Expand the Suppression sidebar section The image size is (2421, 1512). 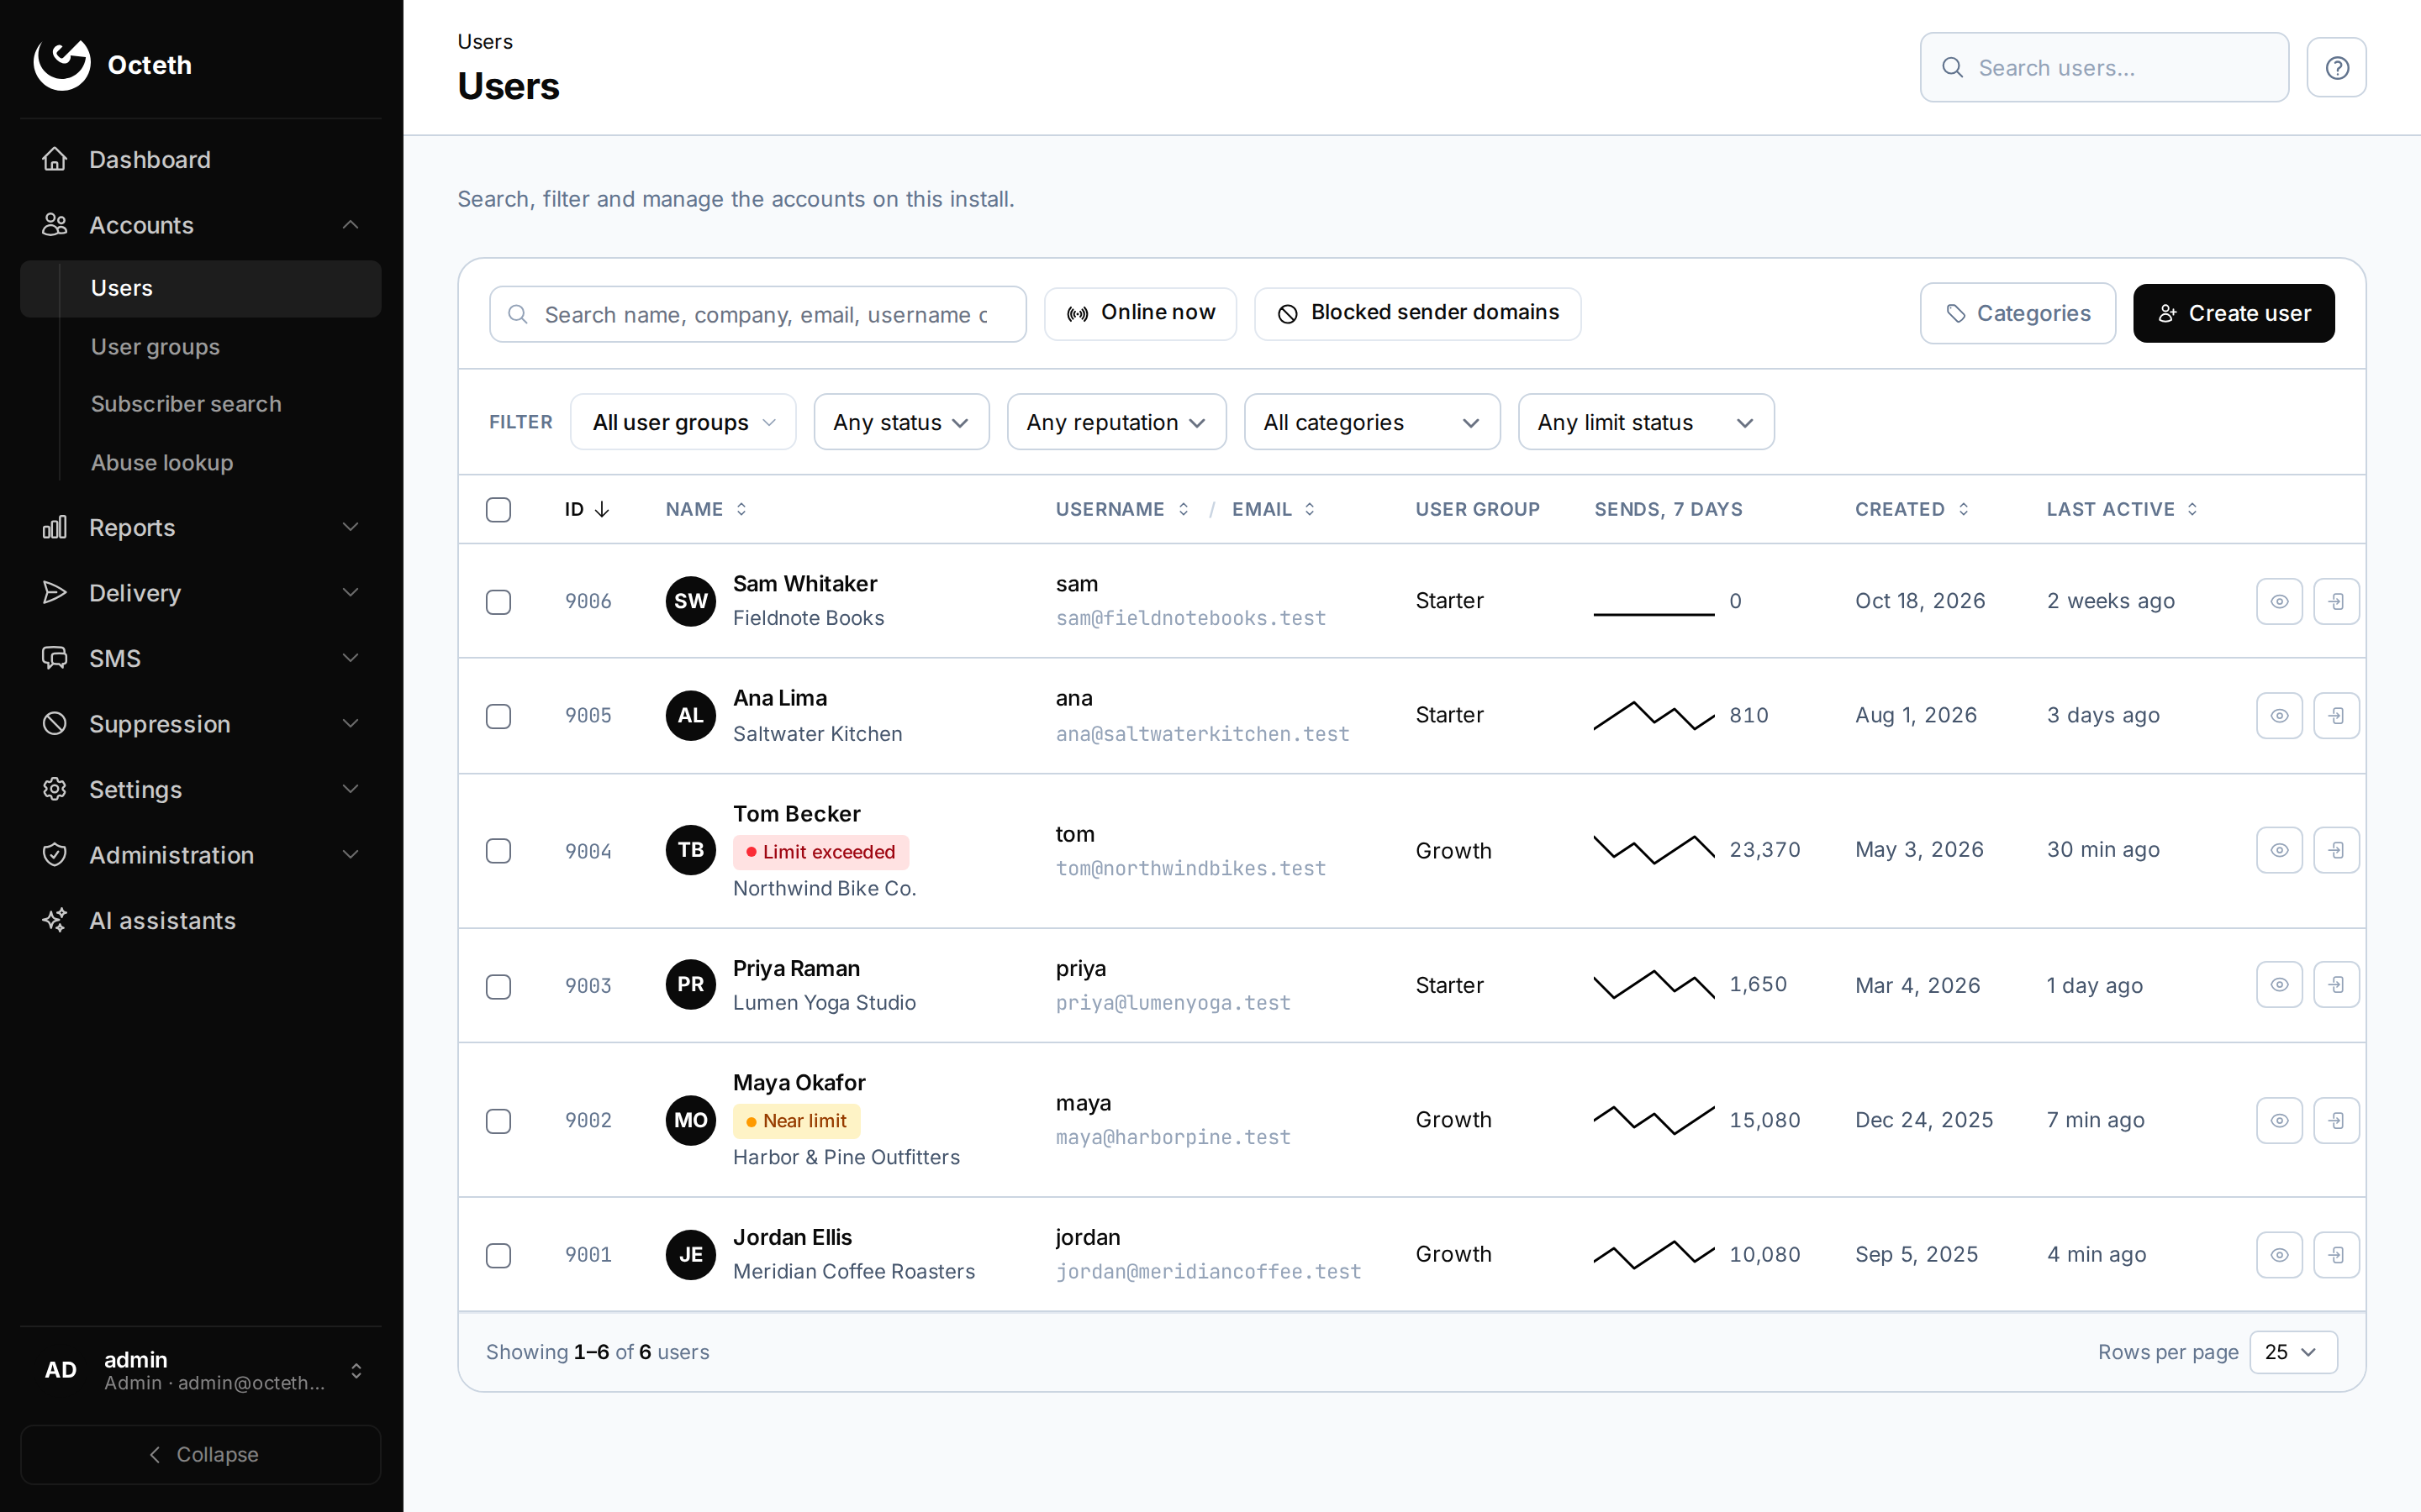point(200,723)
